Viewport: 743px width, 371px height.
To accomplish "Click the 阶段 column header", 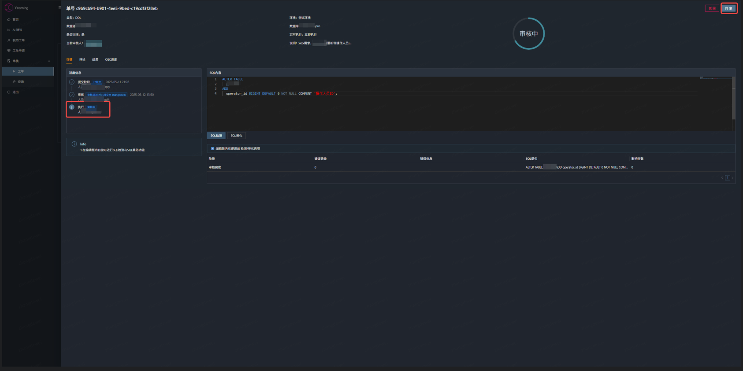I will (212, 158).
